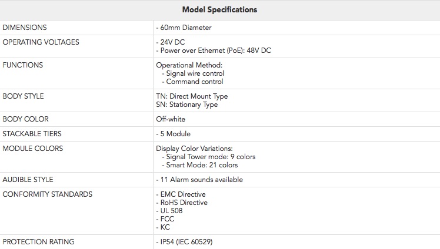Screen dimensions: 440x249
Task: Click the Power over Ethernet 48V DC line
Action: (x=214, y=51)
